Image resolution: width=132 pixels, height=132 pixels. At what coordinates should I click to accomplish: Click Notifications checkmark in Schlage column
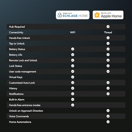coord(73,94)
